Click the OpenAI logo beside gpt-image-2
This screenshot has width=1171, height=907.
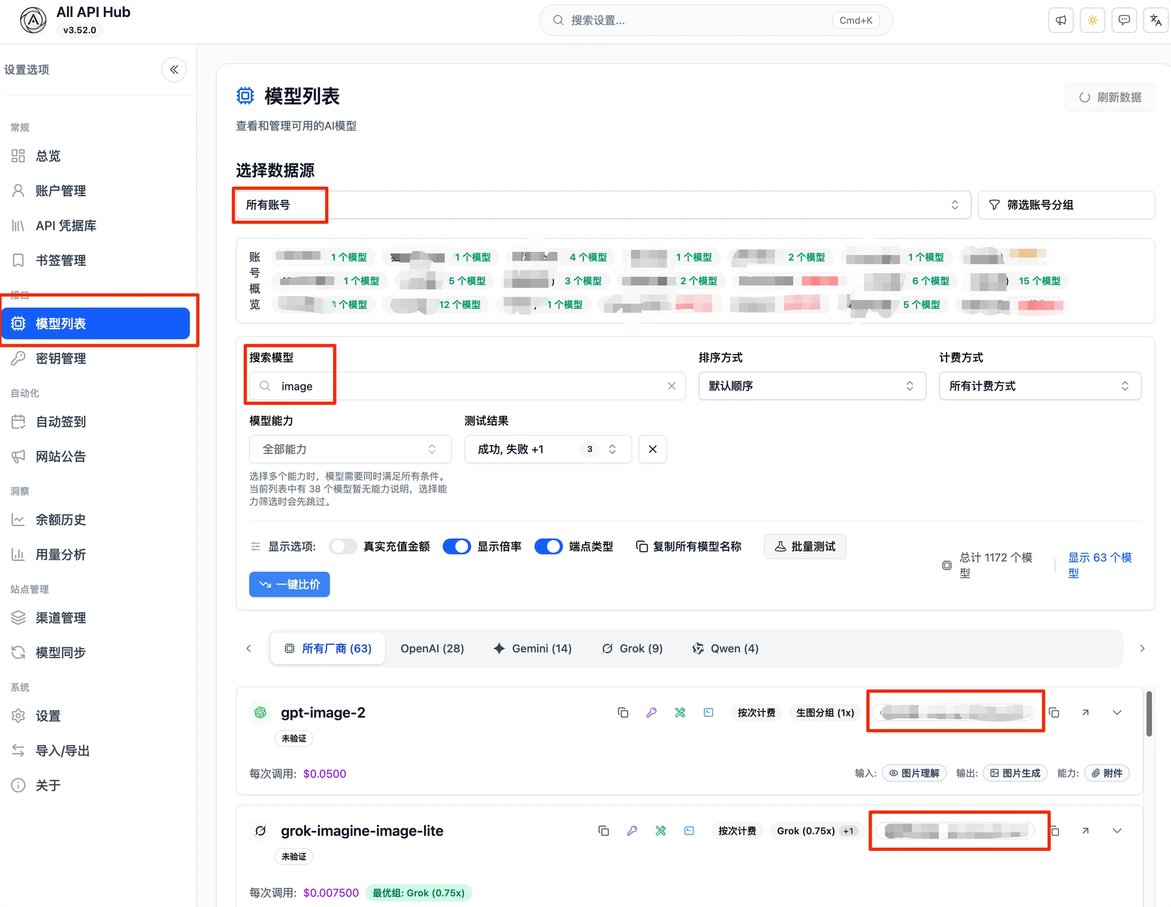(260, 713)
